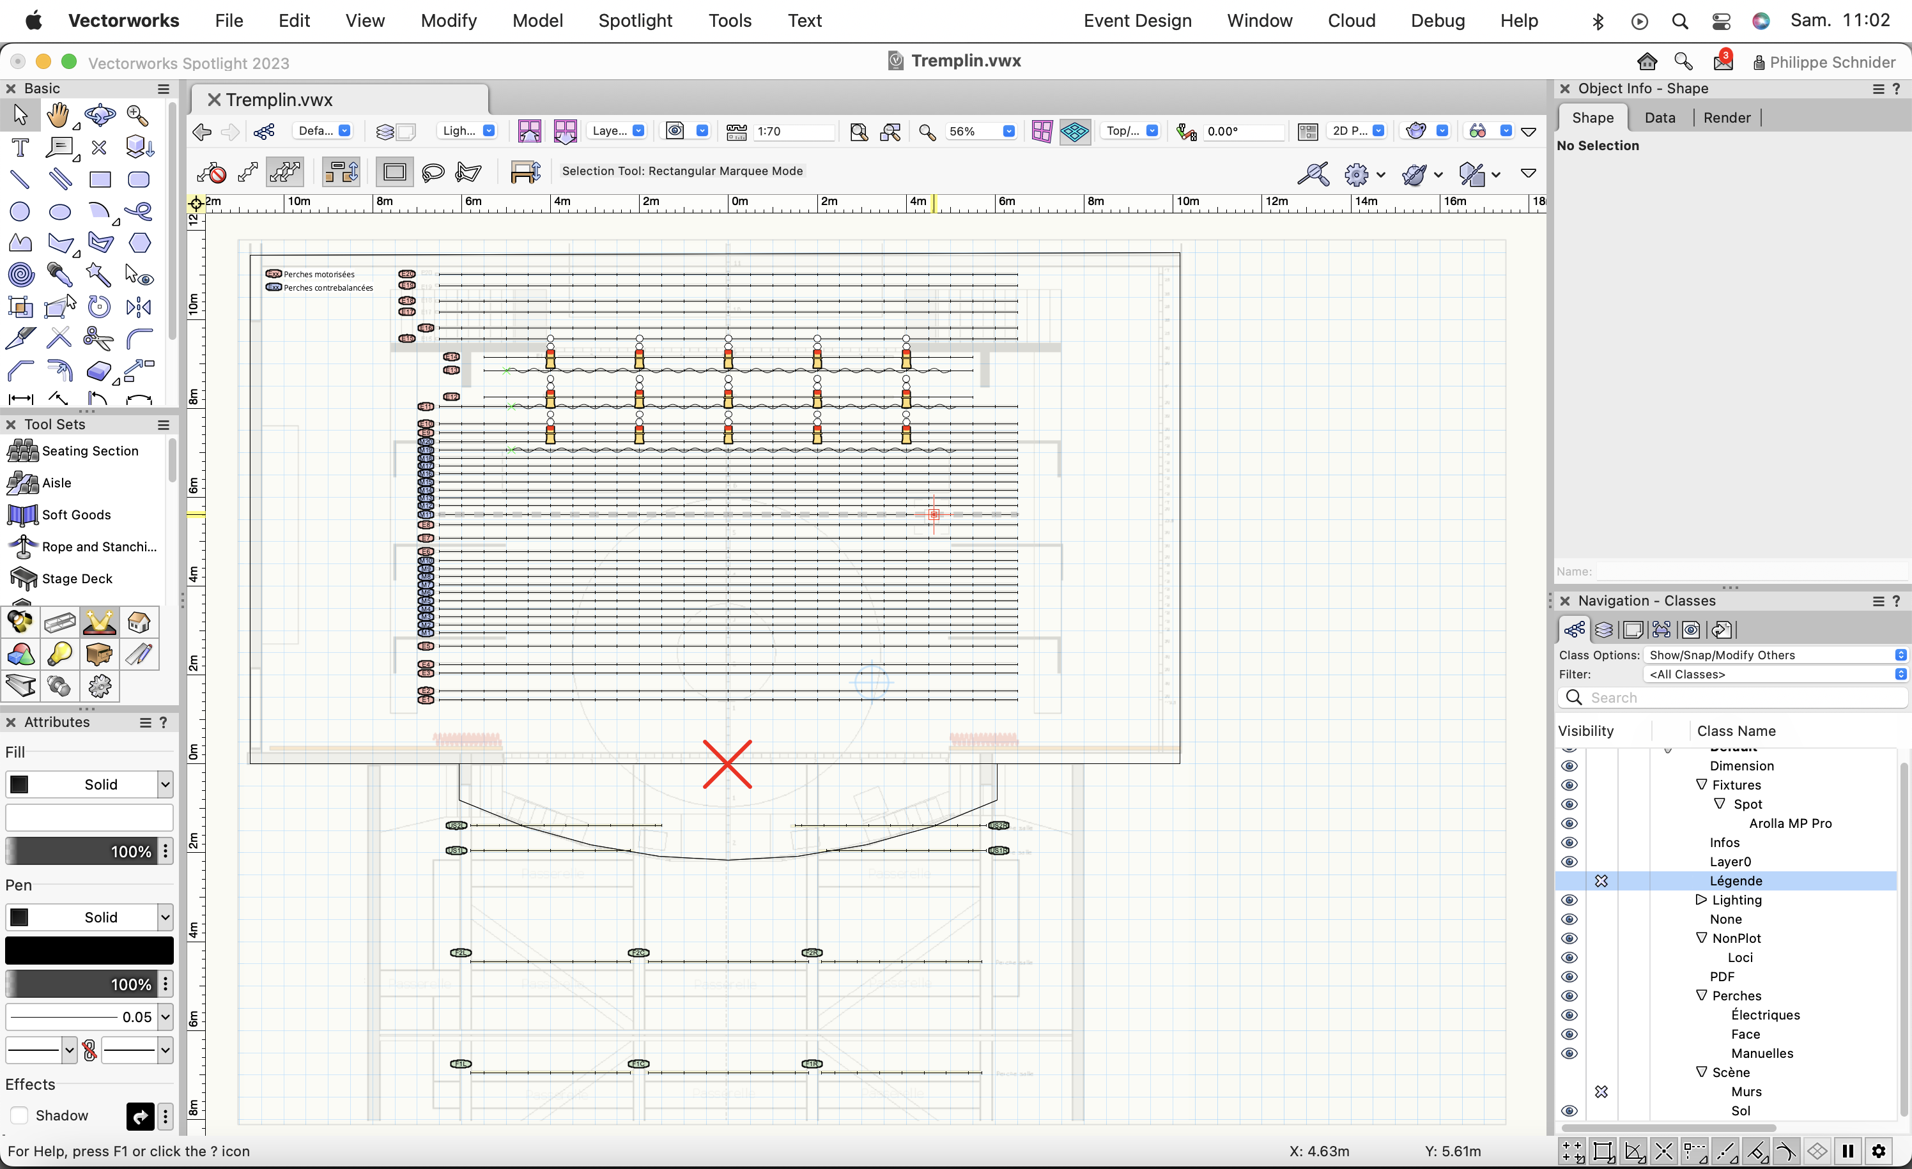
Task: Switch to the Data tab in Object Info
Action: (1660, 117)
